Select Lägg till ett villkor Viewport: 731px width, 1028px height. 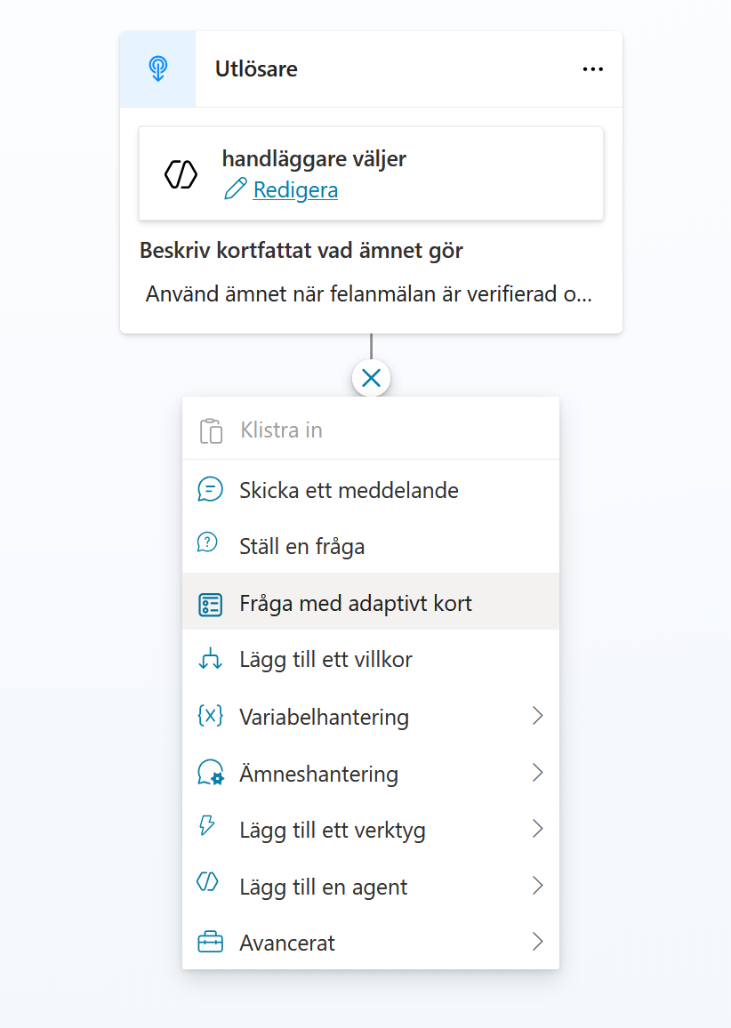point(371,659)
